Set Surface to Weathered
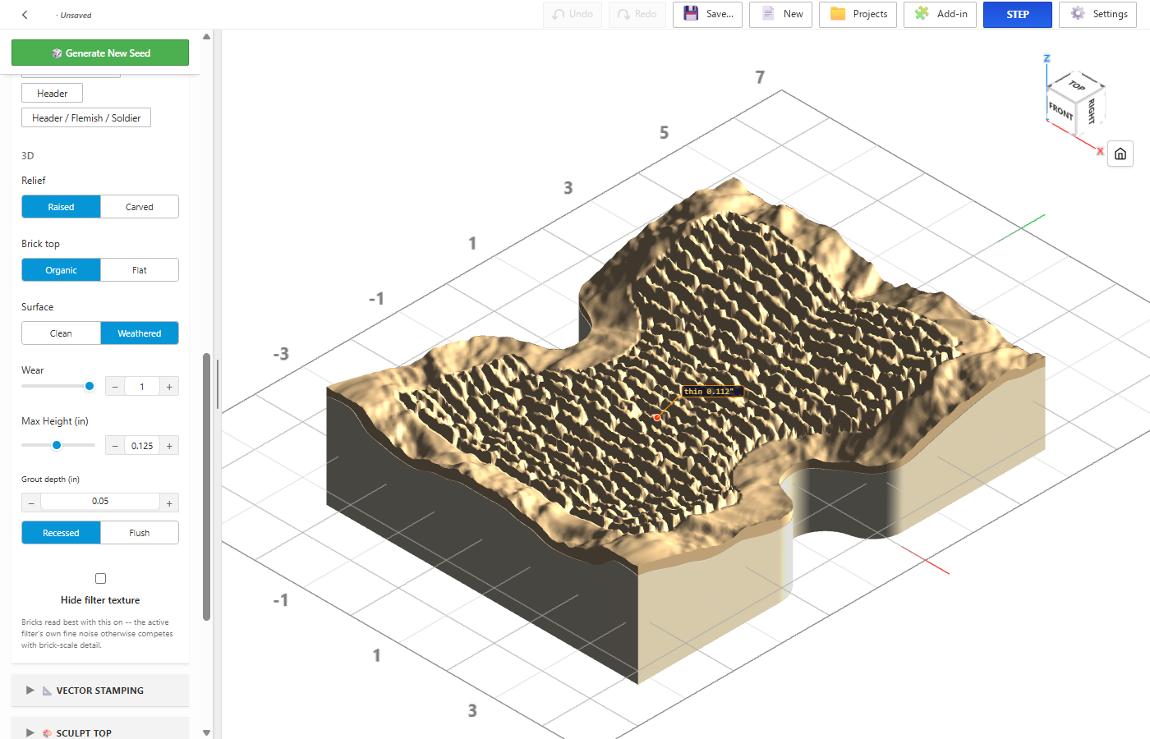This screenshot has width=1150, height=739. (140, 333)
